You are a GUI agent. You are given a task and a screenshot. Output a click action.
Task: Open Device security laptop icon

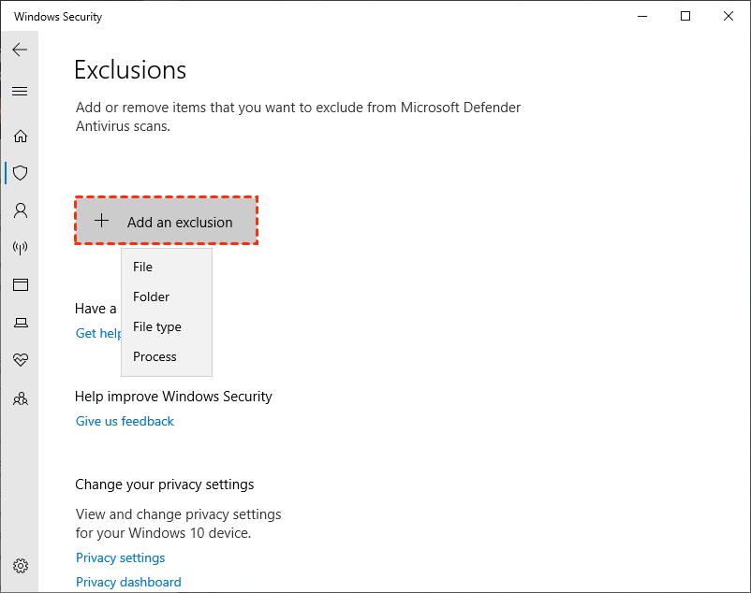20,323
